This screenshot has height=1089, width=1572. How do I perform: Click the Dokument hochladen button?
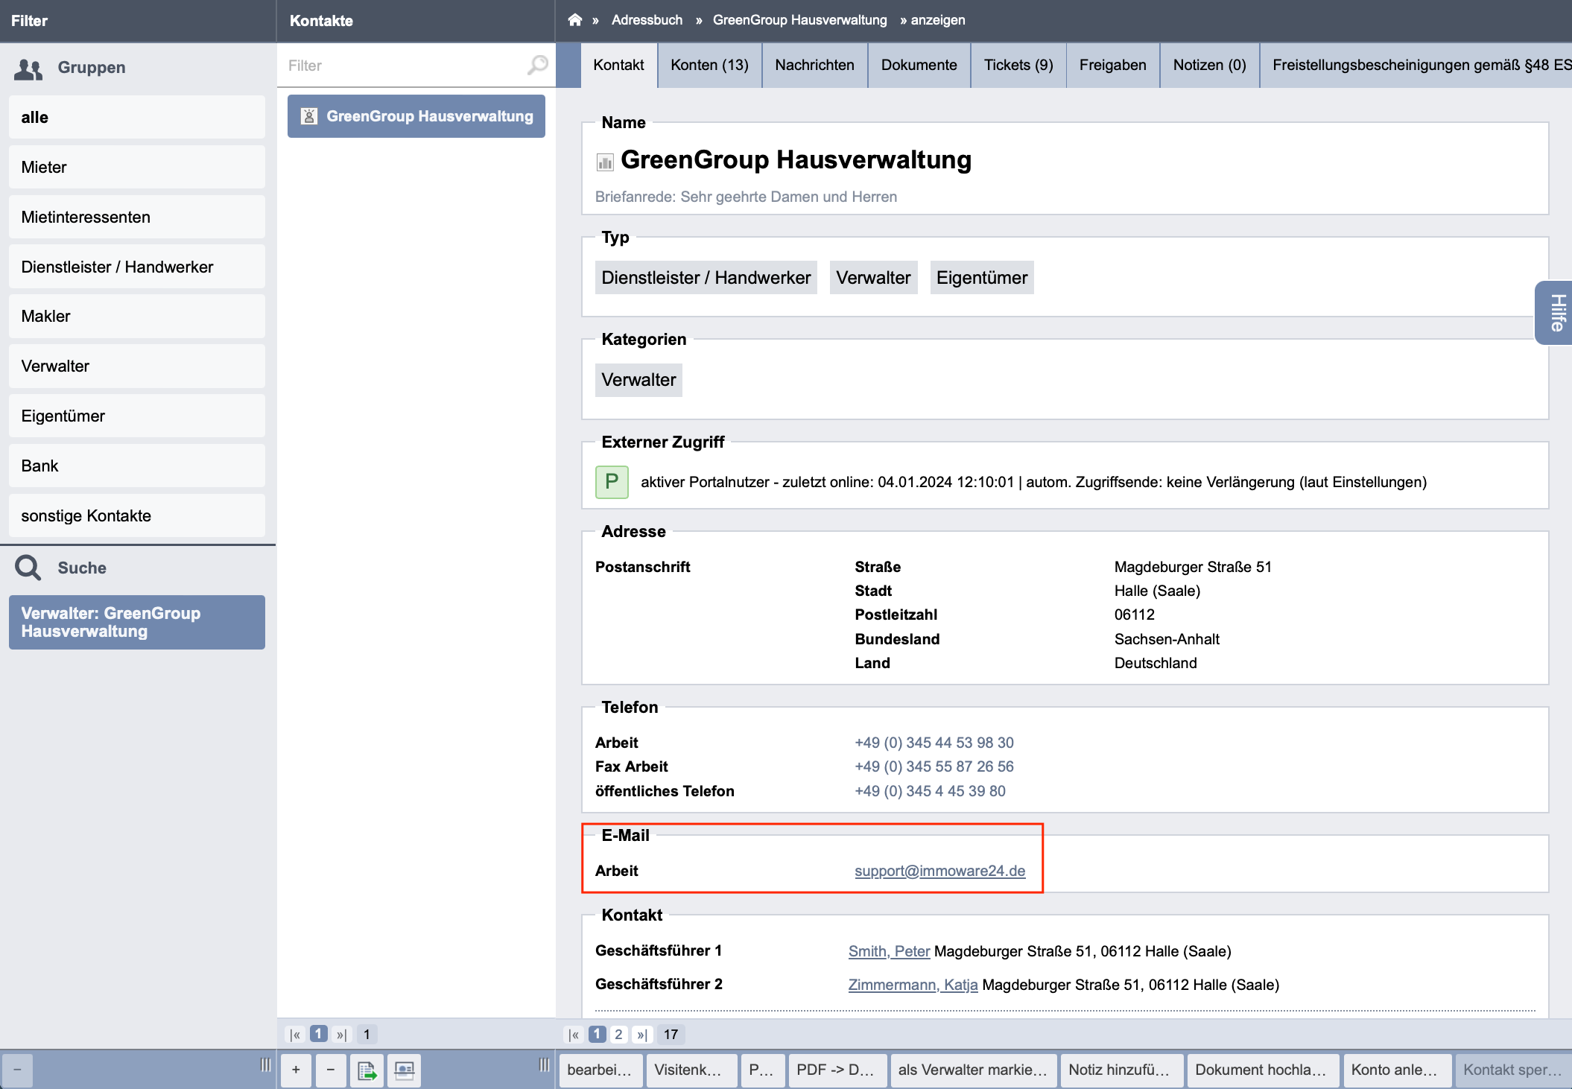[1262, 1070]
